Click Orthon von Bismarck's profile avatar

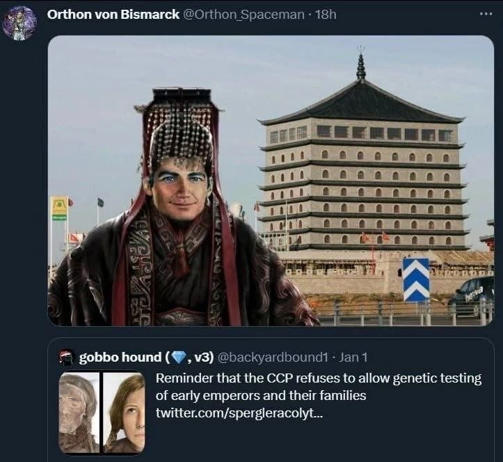19,22
